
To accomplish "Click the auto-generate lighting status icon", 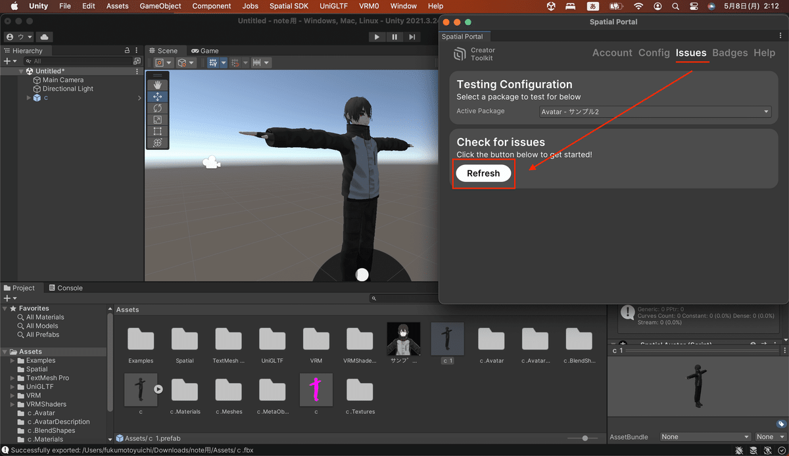I will click(x=767, y=450).
